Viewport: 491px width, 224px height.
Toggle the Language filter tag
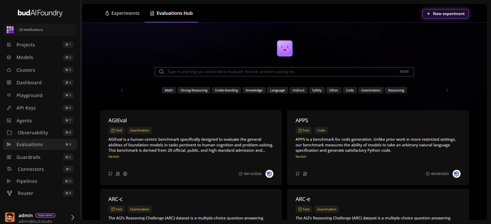(x=277, y=90)
